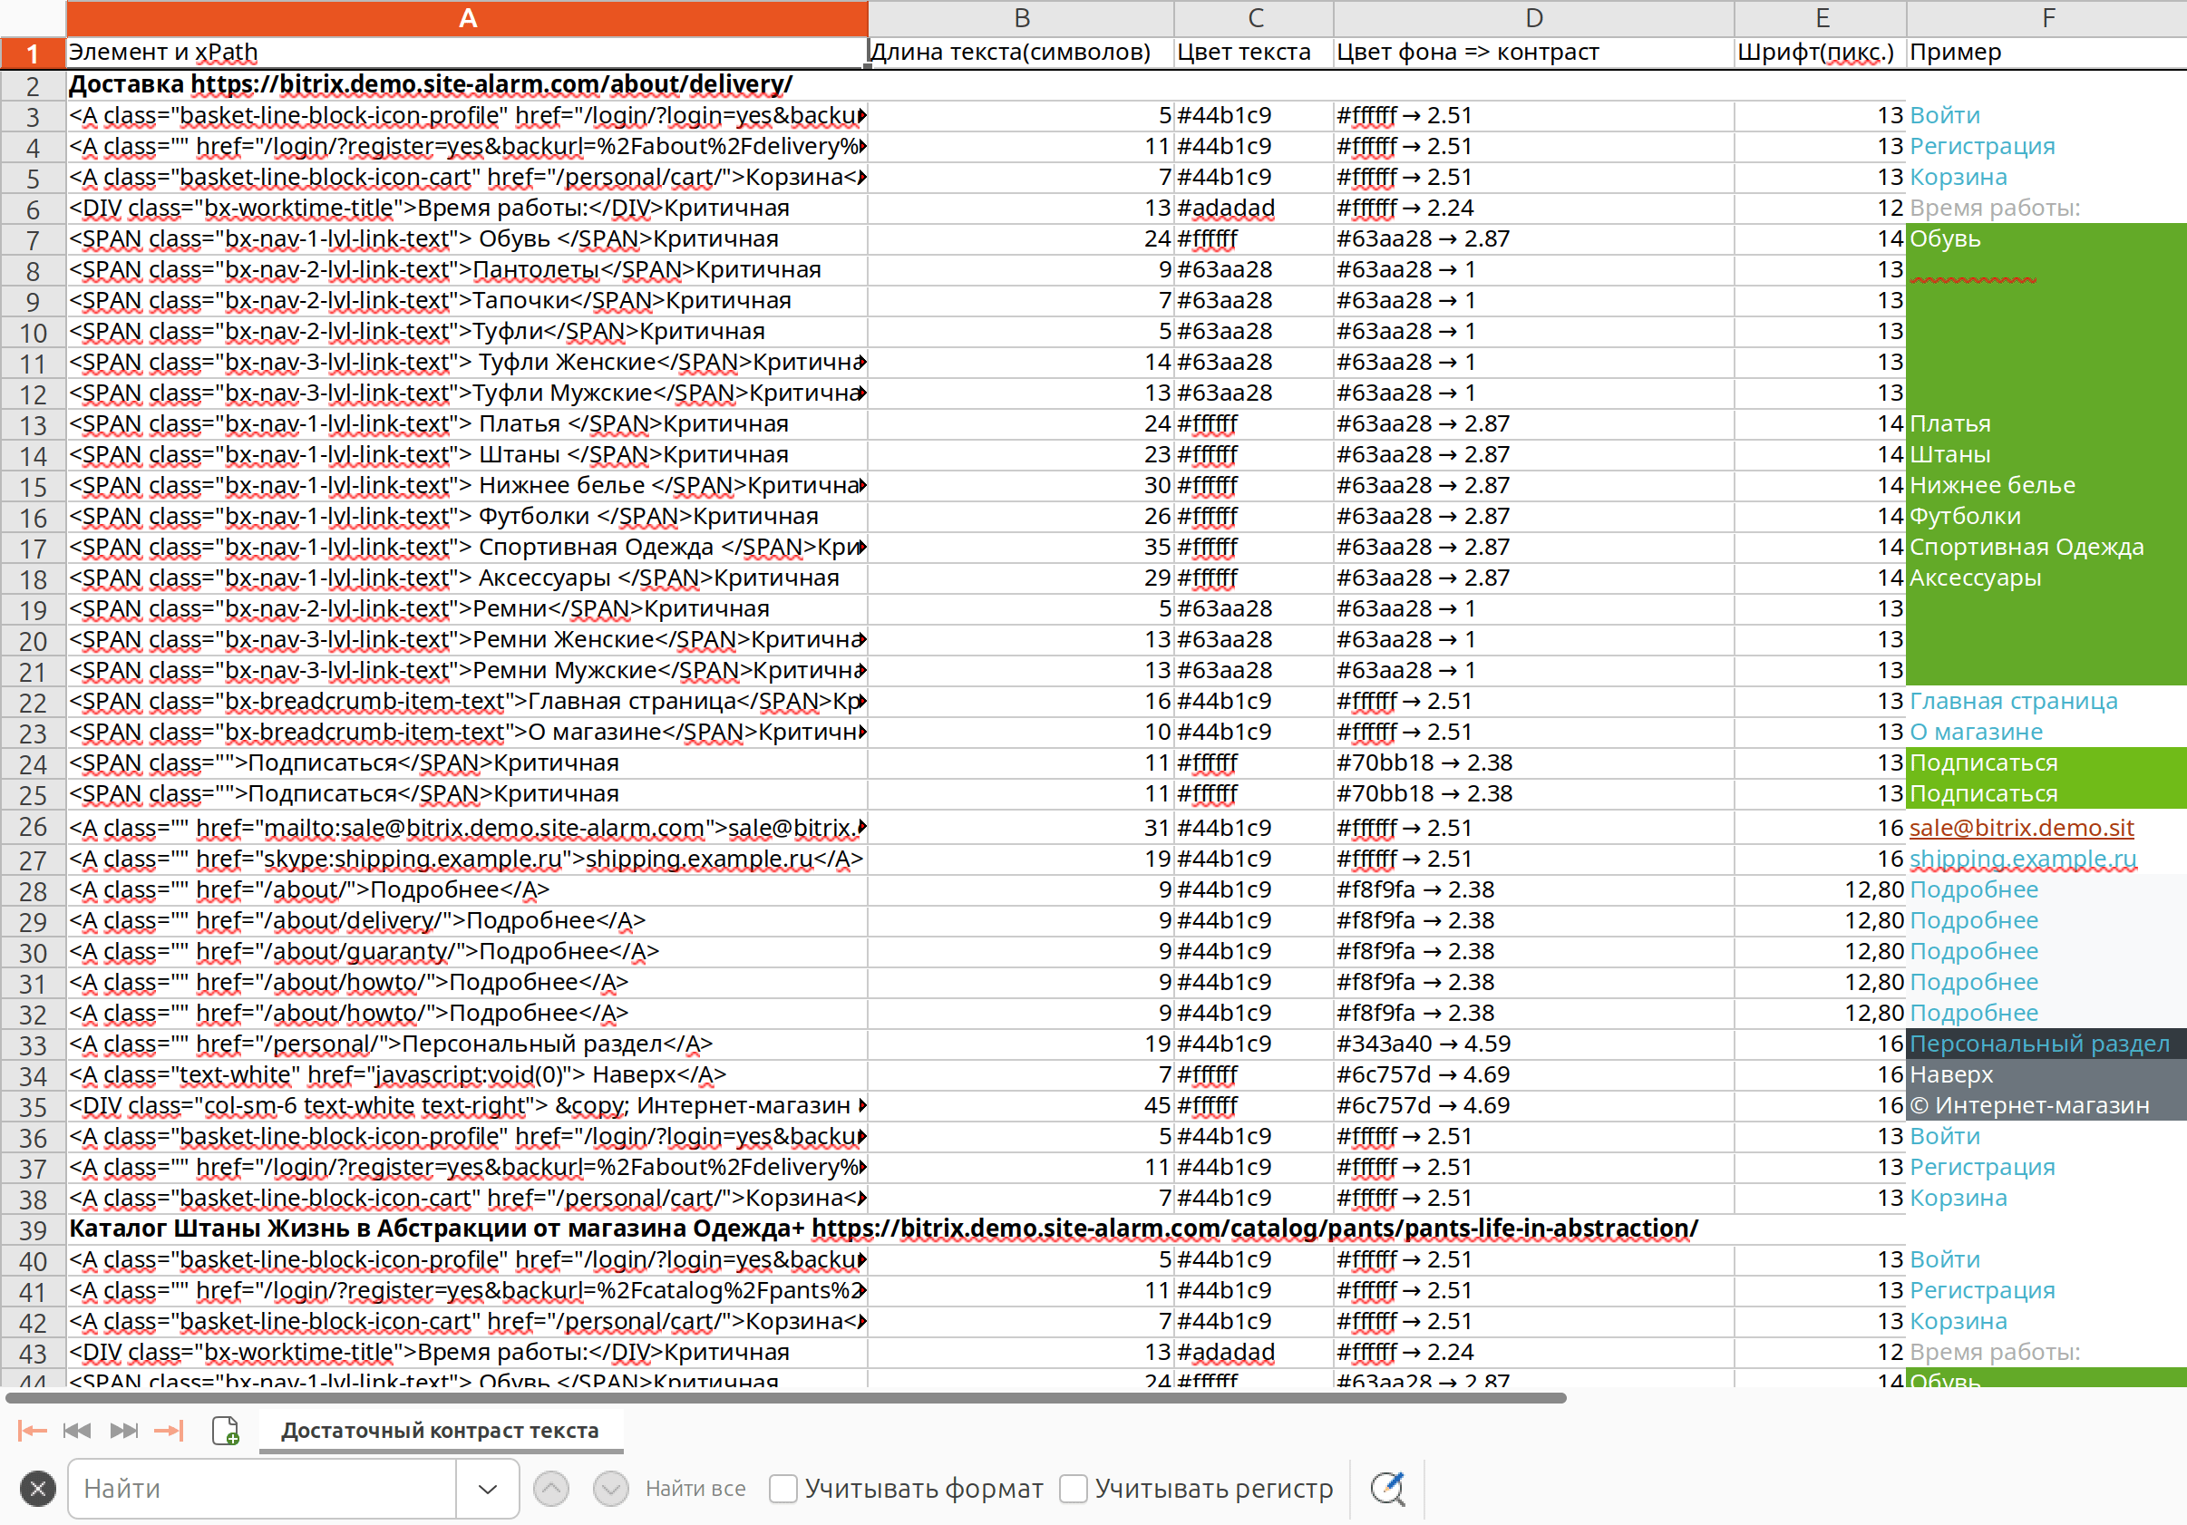Expand the search history dropdown
2187x1525 pixels.
point(488,1488)
